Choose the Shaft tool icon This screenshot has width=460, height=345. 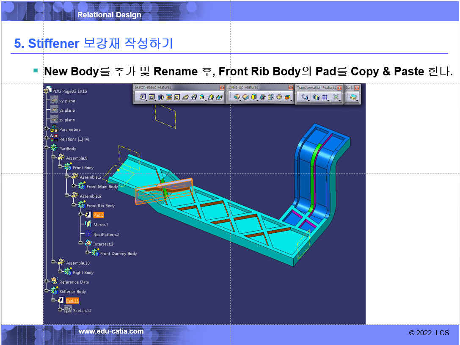161,97
